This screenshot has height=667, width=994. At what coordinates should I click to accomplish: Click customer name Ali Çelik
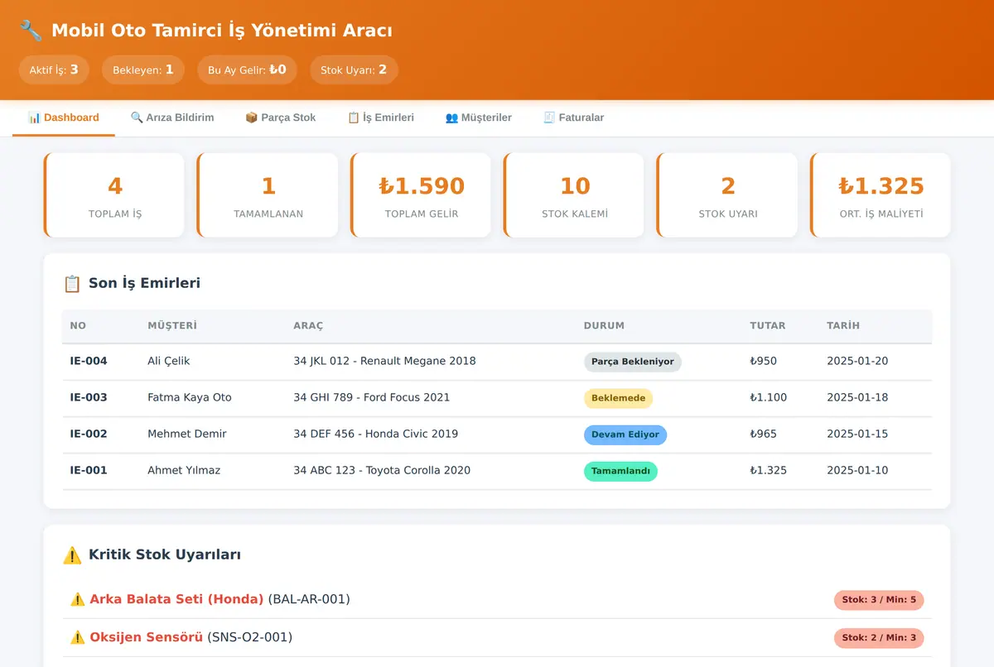point(169,361)
